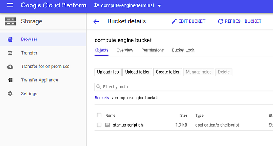This screenshot has width=273, height=146.
Task: Click the Settings gear icon
Action: [x=10, y=94]
